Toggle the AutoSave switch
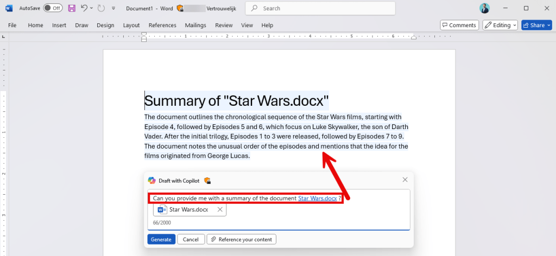 (x=52, y=8)
